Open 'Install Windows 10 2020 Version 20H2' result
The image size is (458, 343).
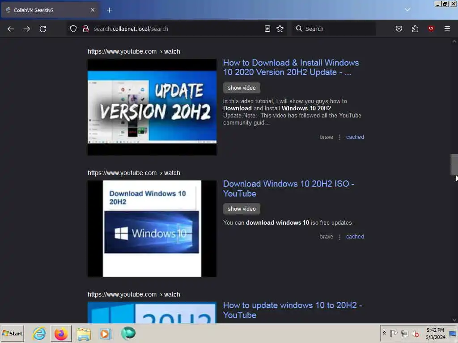291,67
